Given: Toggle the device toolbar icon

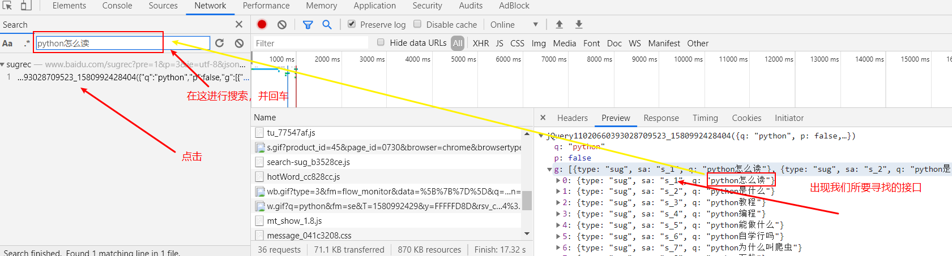Looking at the screenshot, I should [25, 6].
